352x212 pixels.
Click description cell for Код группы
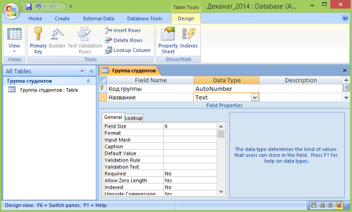[301, 89]
